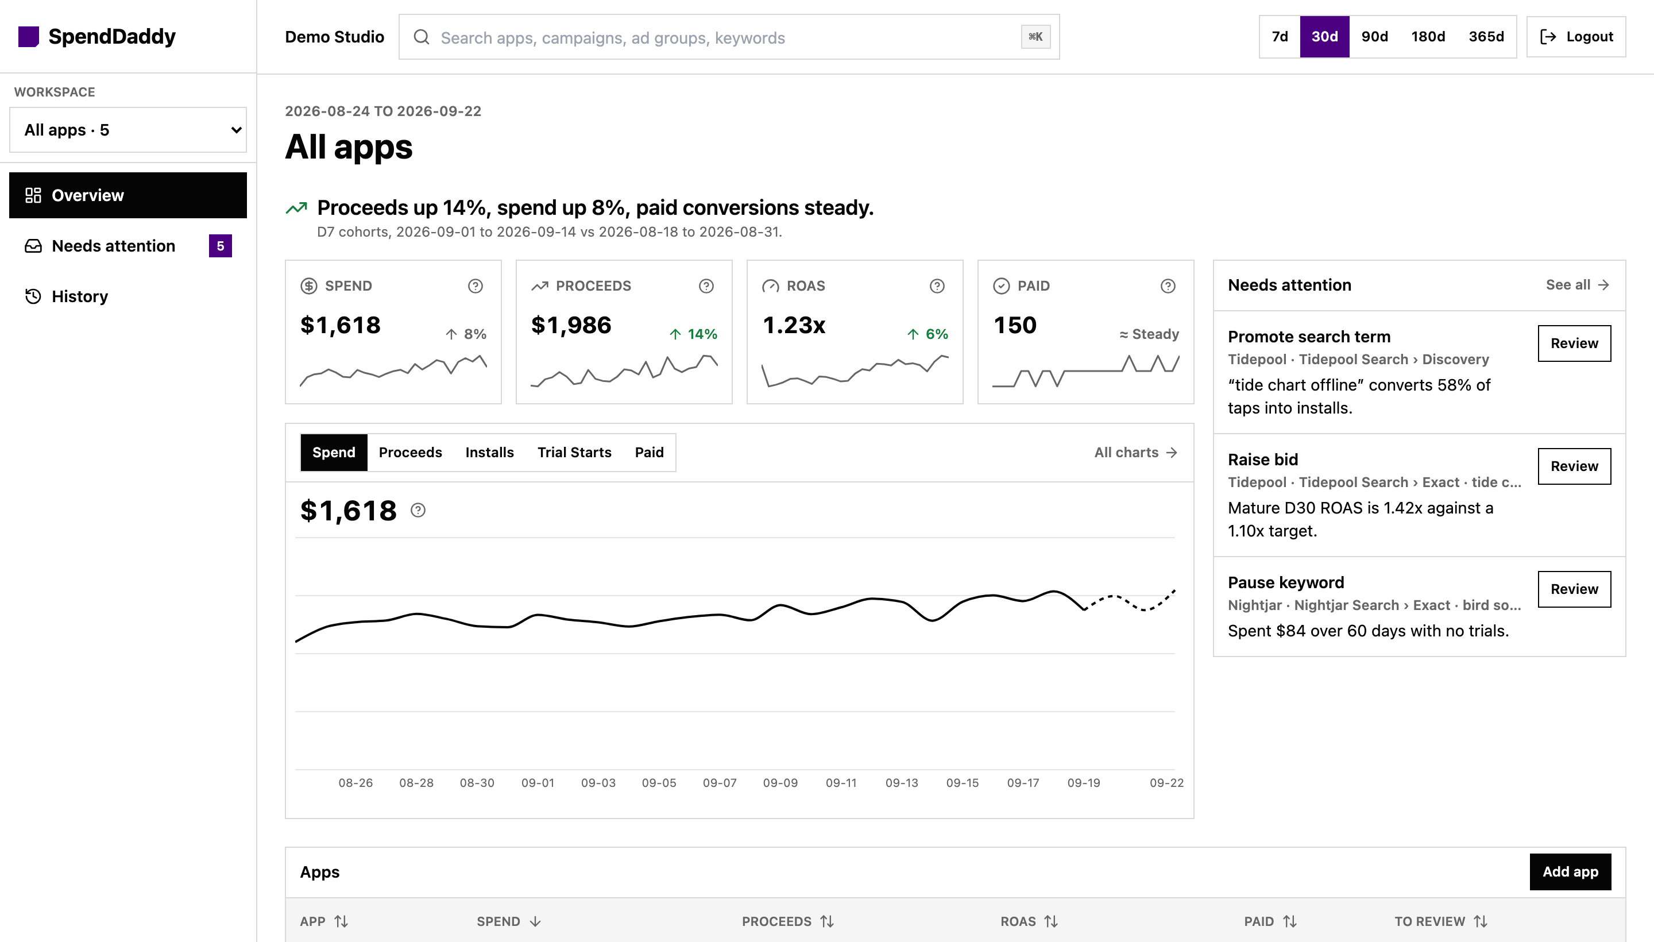Sort by the ROAS column arrows
Viewport: 1654px width, 942px height.
coord(1051,921)
